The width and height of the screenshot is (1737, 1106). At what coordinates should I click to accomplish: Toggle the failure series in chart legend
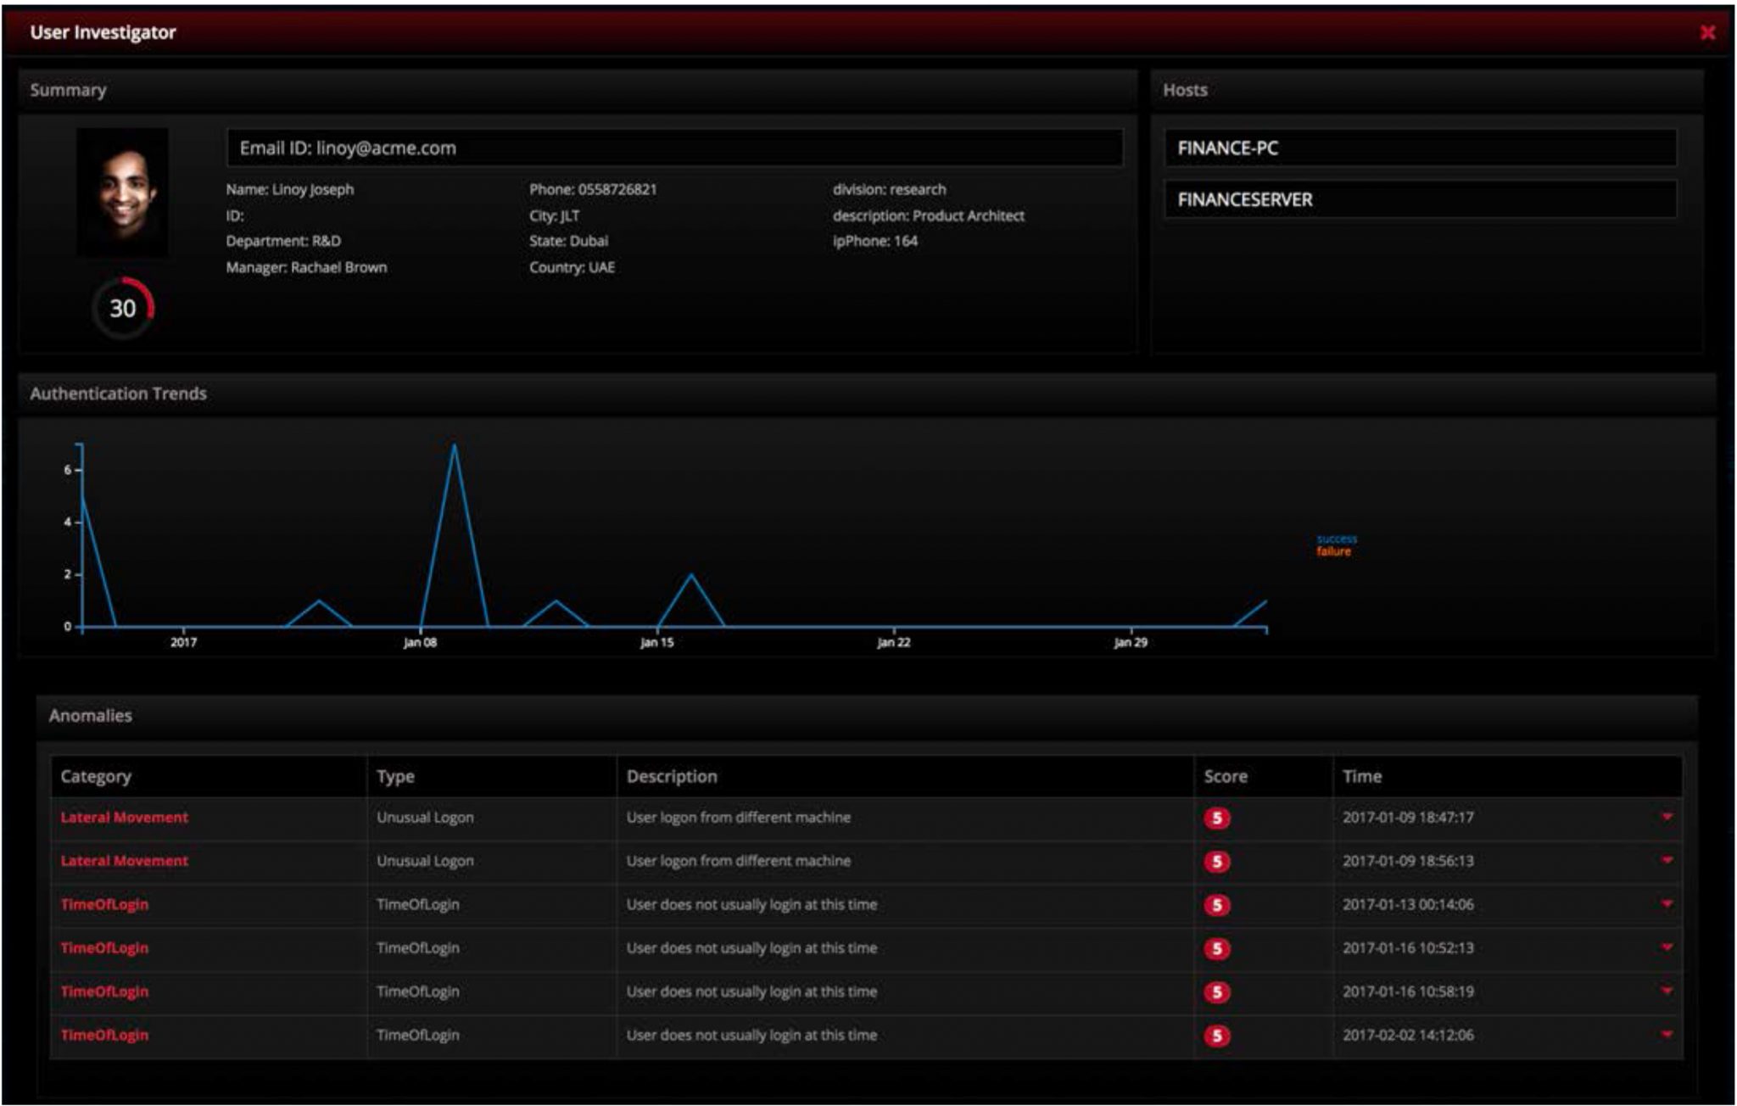tap(1333, 552)
